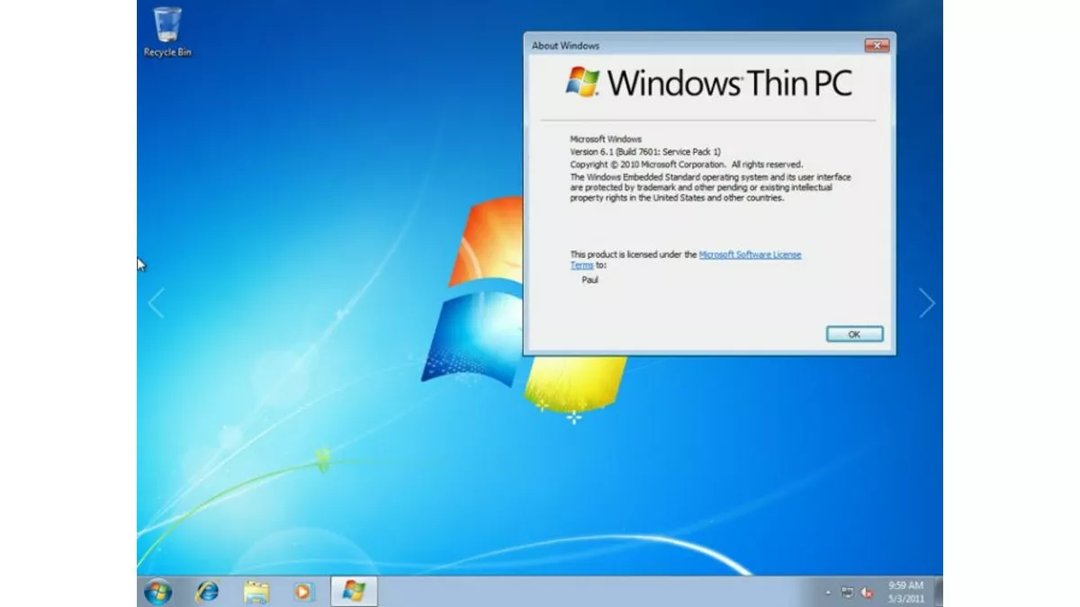Click the About Windows title bar text

(x=565, y=46)
